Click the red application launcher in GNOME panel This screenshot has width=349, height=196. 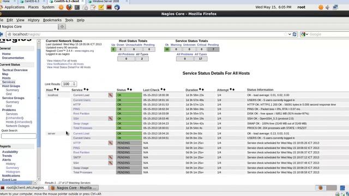click(x=109, y=7)
